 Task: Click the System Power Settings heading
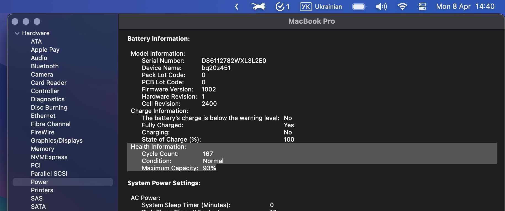(164, 183)
